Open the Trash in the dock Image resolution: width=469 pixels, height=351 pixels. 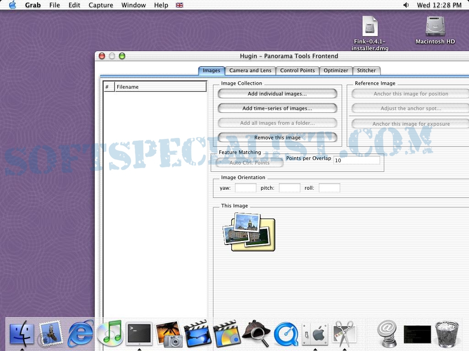[447, 335]
